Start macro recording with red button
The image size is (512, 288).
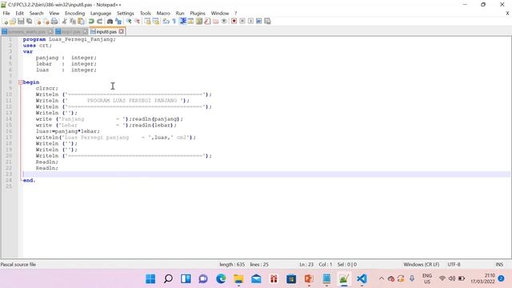tap(234, 22)
